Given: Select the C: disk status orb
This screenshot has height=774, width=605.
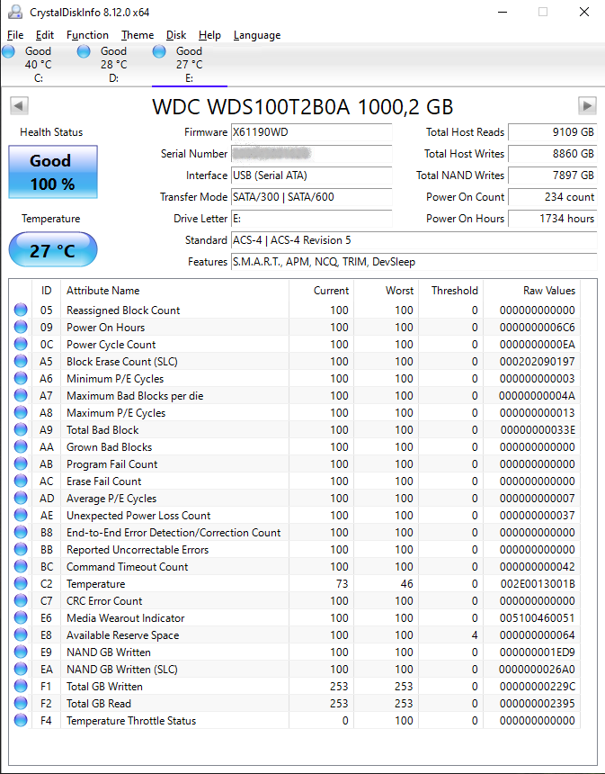Looking at the screenshot, I should pos(8,50).
